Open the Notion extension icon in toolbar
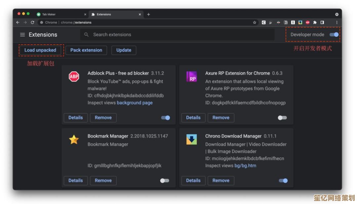 [286, 22]
